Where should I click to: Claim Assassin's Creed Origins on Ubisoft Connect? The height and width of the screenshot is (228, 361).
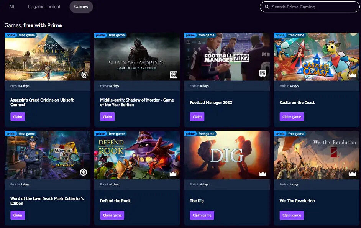coord(18,117)
